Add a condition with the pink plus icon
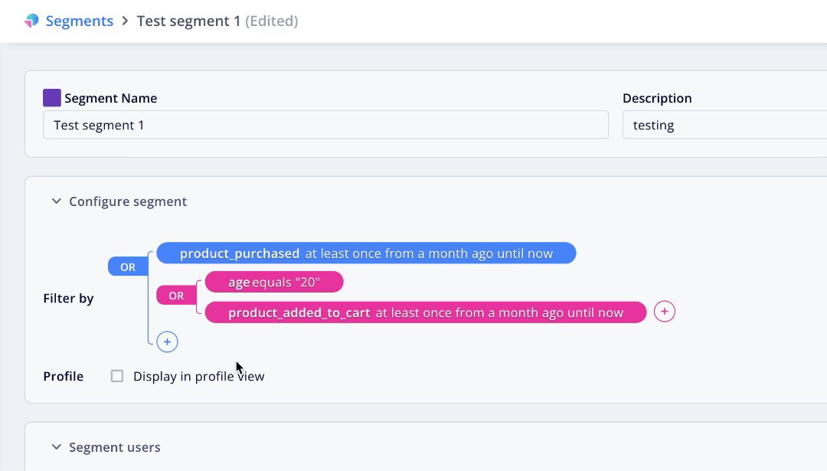 pyautogui.click(x=665, y=312)
